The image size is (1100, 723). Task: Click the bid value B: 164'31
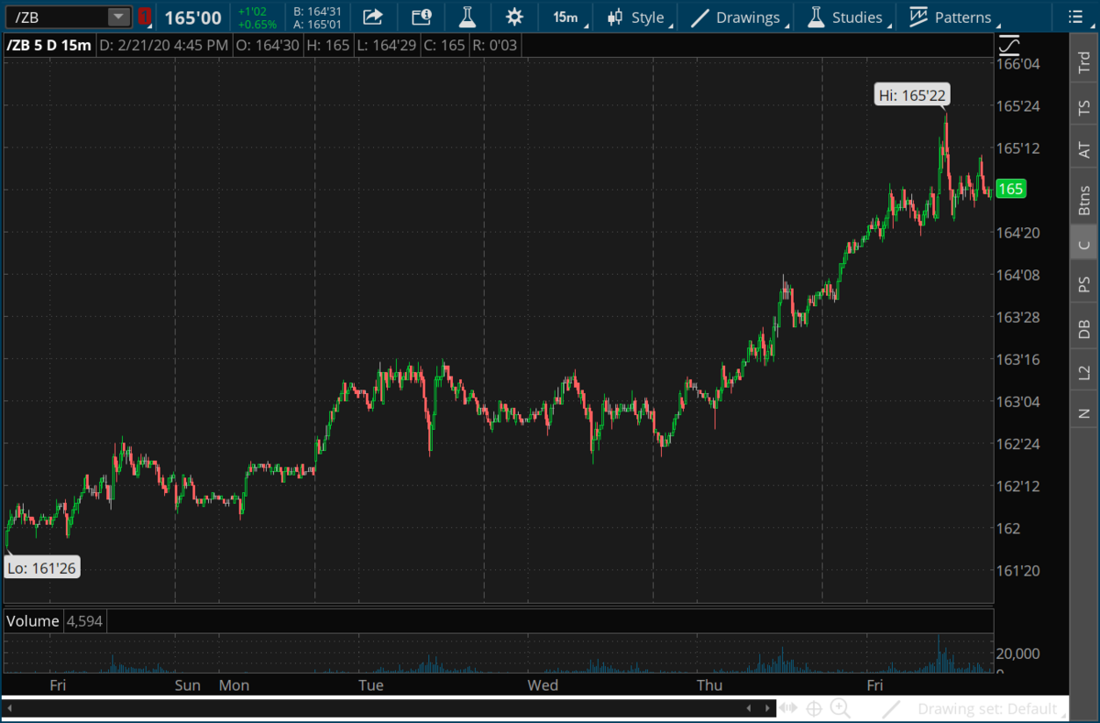[x=317, y=11]
